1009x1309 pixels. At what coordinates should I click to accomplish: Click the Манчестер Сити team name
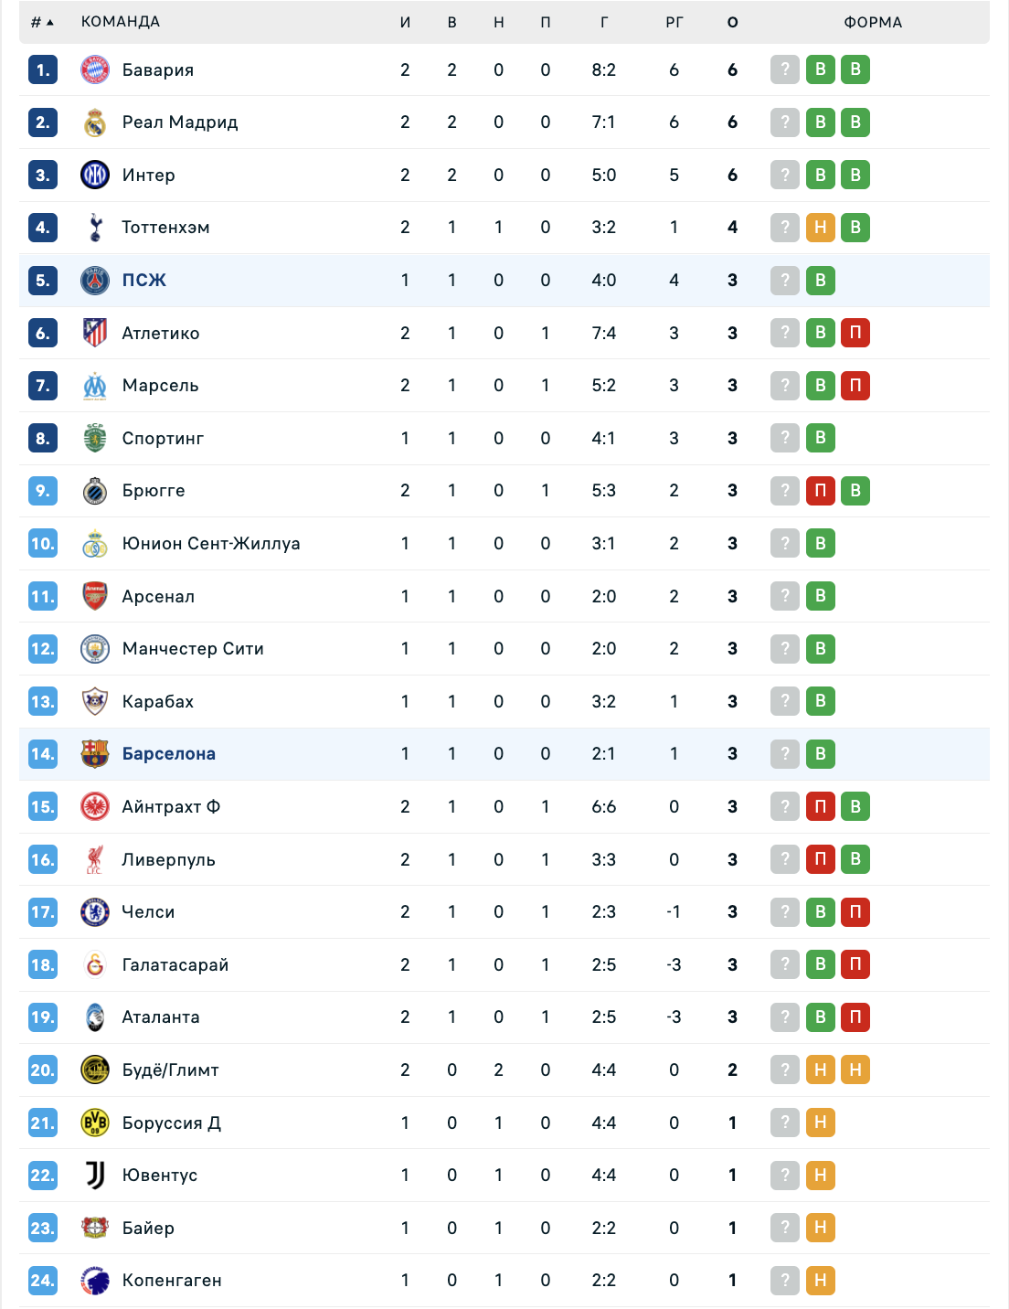[193, 649]
